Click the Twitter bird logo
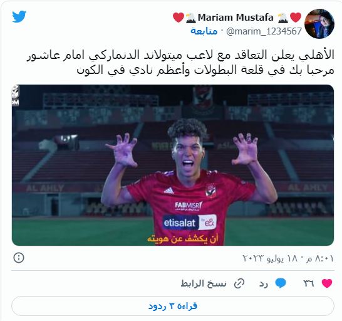 19,16
